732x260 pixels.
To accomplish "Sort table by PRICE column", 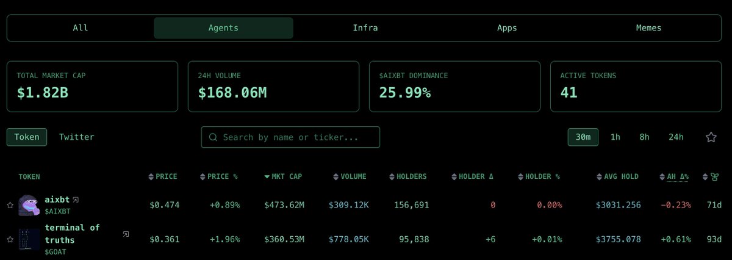I will (x=163, y=176).
